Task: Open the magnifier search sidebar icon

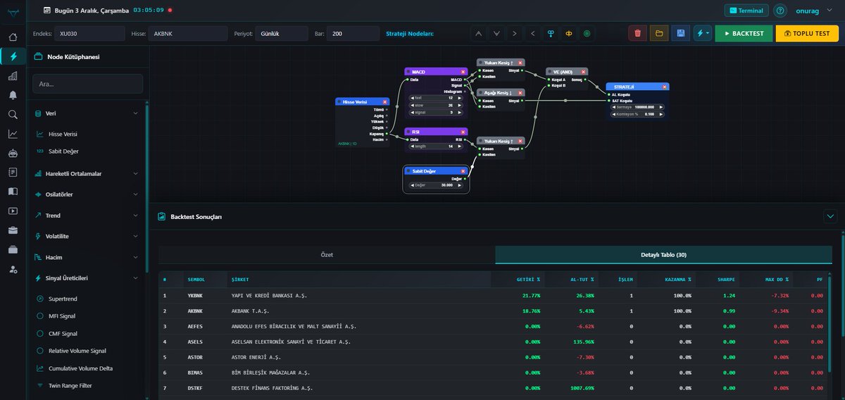Action: pyautogui.click(x=13, y=114)
